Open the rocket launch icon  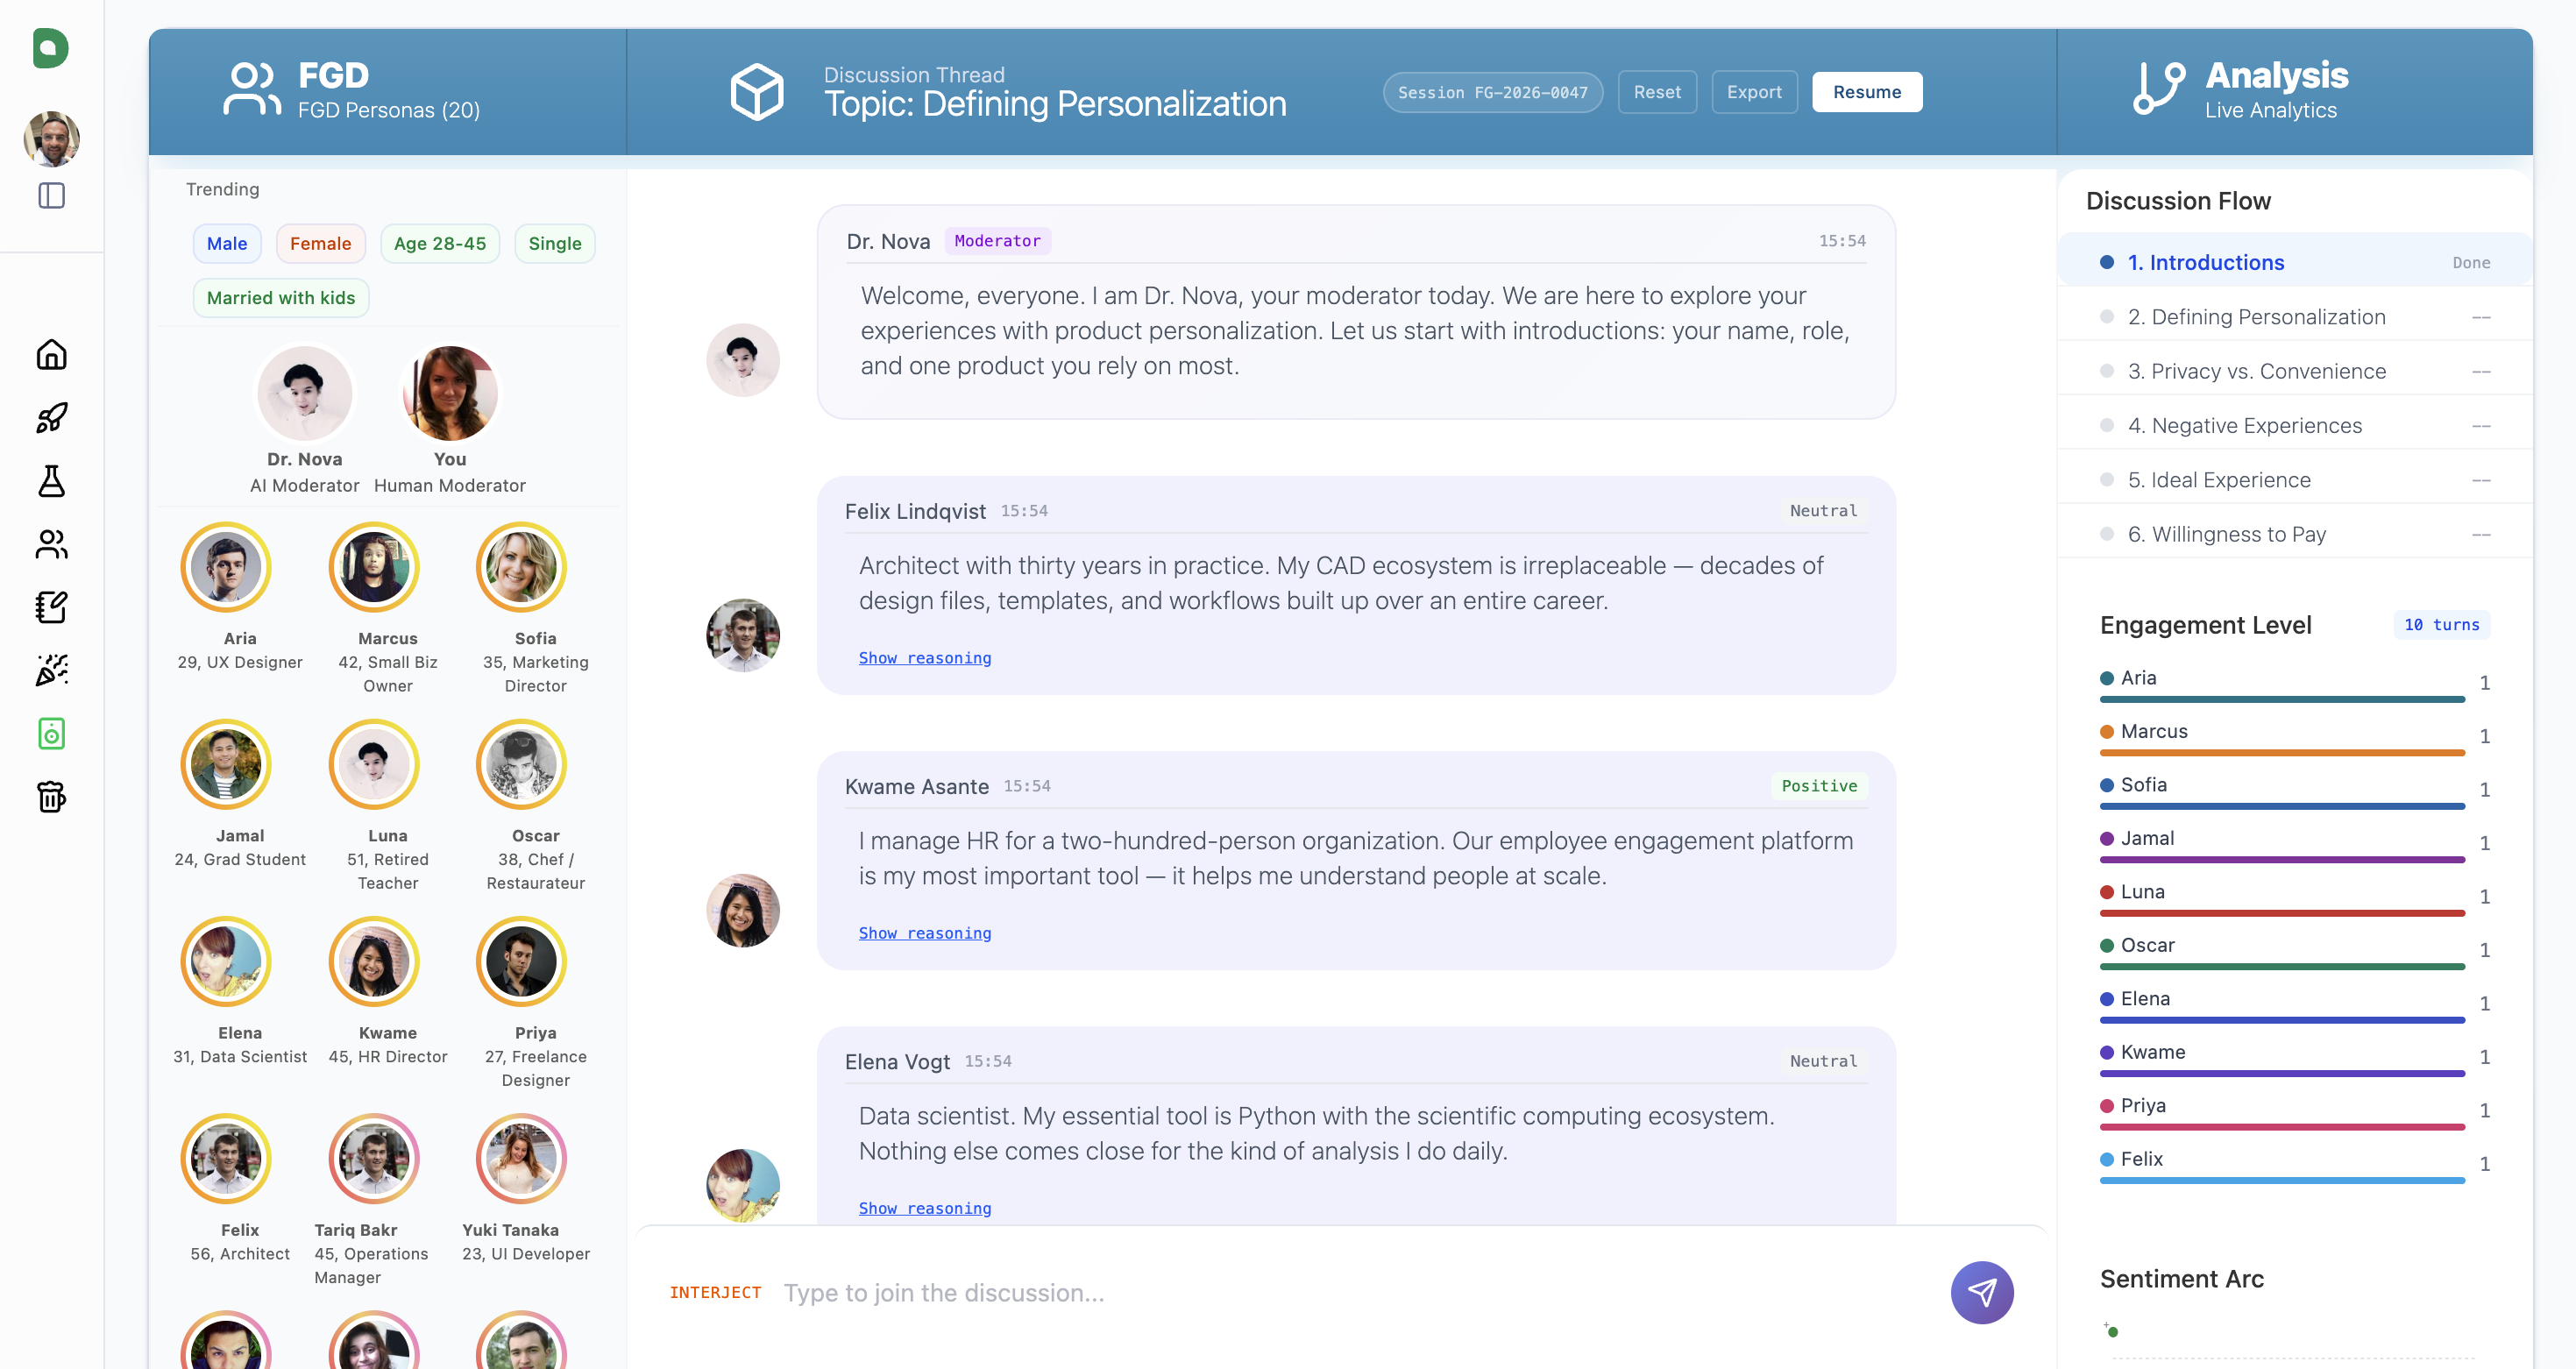pos(51,418)
